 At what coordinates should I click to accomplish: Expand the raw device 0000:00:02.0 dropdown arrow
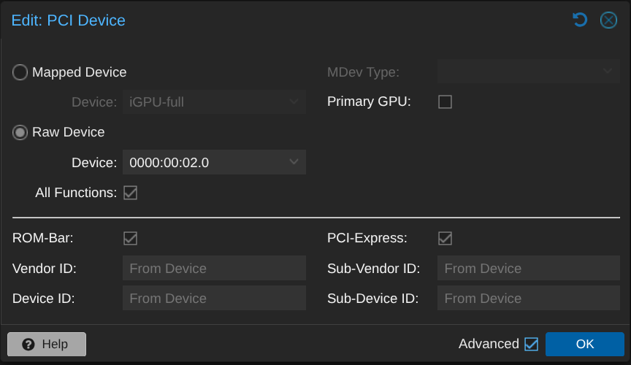pos(294,162)
